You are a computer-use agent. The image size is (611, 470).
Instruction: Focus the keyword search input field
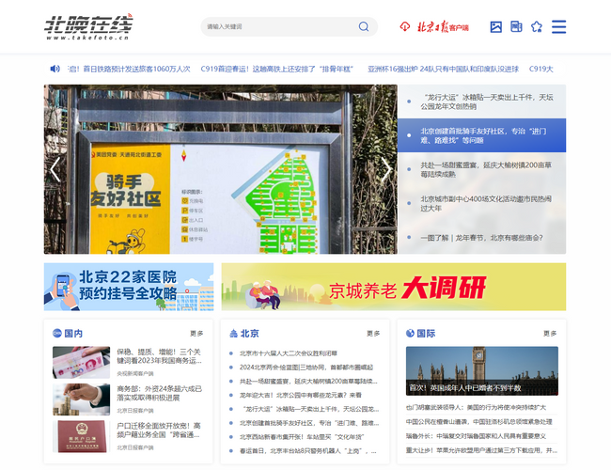(280, 26)
